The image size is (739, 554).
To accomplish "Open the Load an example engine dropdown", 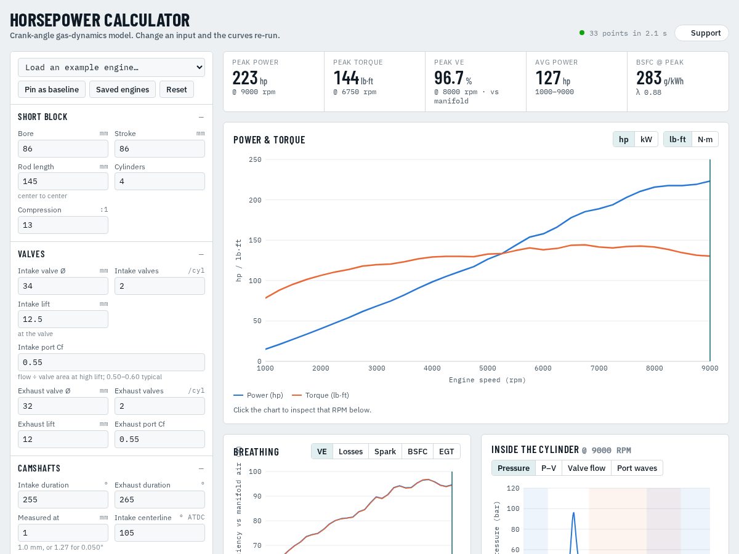I will tap(111, 67).
